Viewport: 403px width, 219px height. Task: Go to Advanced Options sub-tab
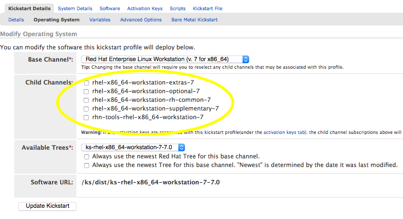[141, 20]
